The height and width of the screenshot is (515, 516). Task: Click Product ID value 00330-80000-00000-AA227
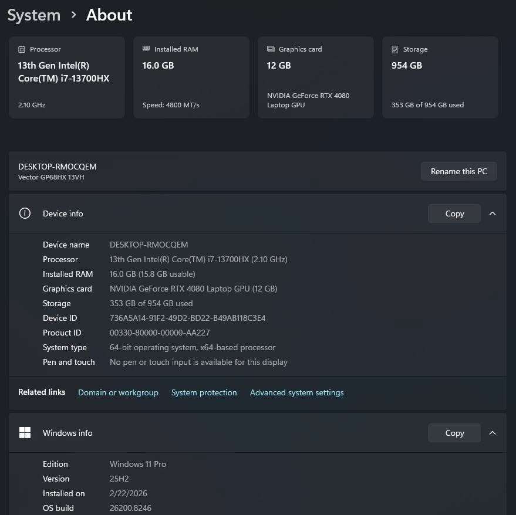point(160,333)
